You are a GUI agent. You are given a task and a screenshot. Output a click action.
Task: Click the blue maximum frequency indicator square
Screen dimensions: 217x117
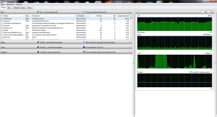pos(84,12)
